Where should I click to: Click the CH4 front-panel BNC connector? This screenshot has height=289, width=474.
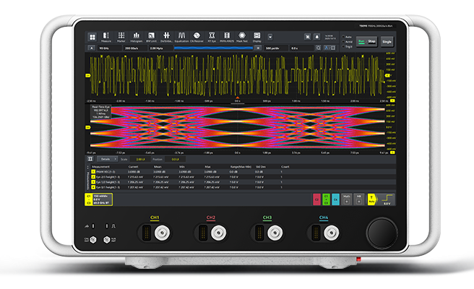332,233
